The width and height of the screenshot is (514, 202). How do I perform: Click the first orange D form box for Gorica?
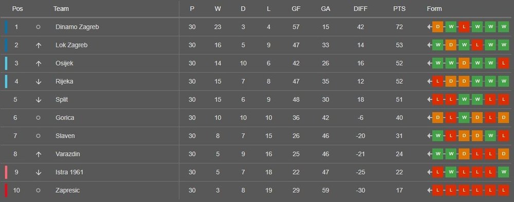[437, 118]
